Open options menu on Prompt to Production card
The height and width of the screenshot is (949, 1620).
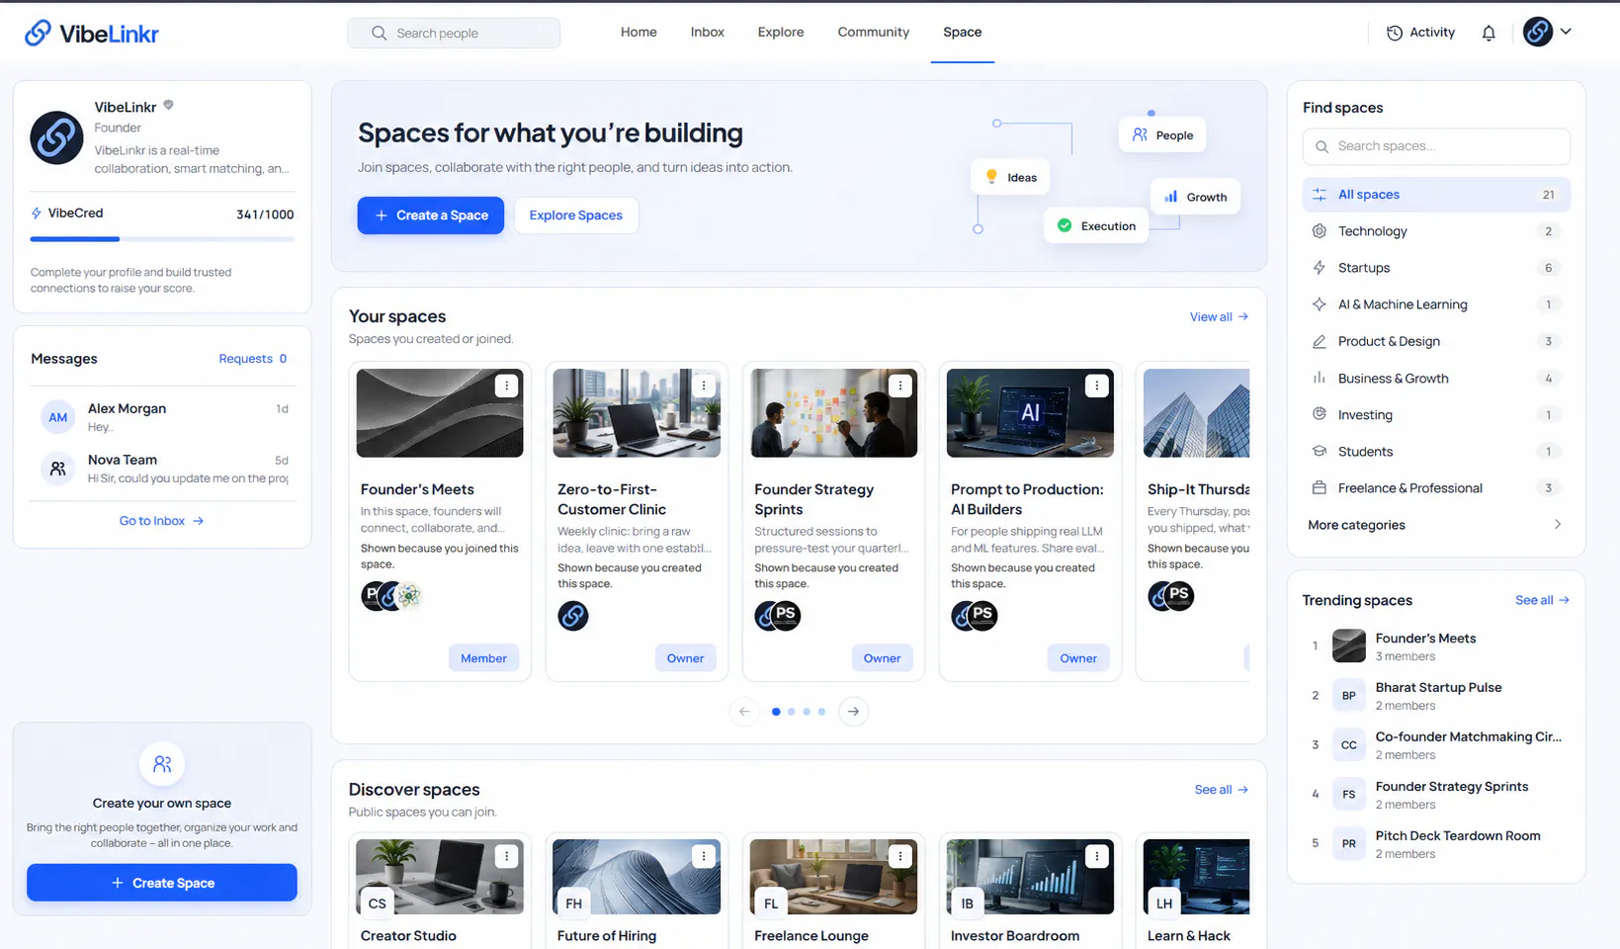click(1097, 387)
